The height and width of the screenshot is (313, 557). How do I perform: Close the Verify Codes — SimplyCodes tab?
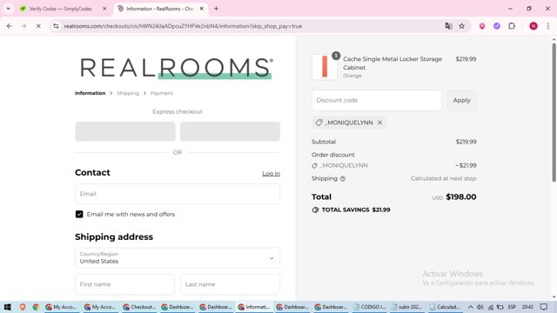pyautogui.click(x=104, y=9)
